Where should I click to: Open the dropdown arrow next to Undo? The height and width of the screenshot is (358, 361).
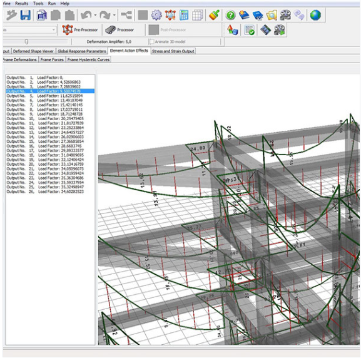(95, 16)
